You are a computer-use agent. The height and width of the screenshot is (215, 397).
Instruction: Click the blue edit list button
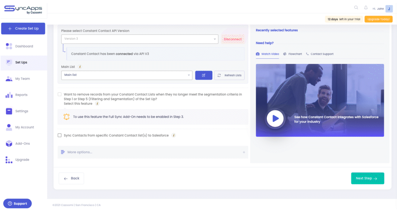[204, 75]
